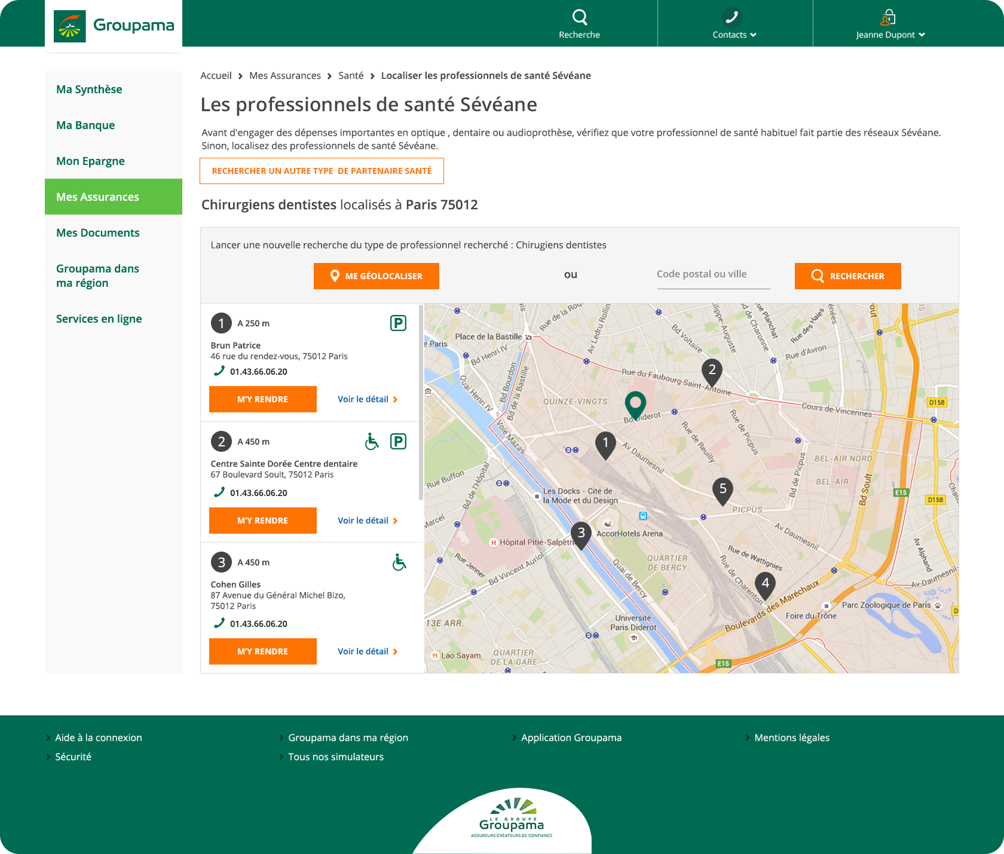This screenshot has height=854, width=1004.
Task: Click the parking icon on Centre Sainte Dorée result
Action: coord(398,441)
